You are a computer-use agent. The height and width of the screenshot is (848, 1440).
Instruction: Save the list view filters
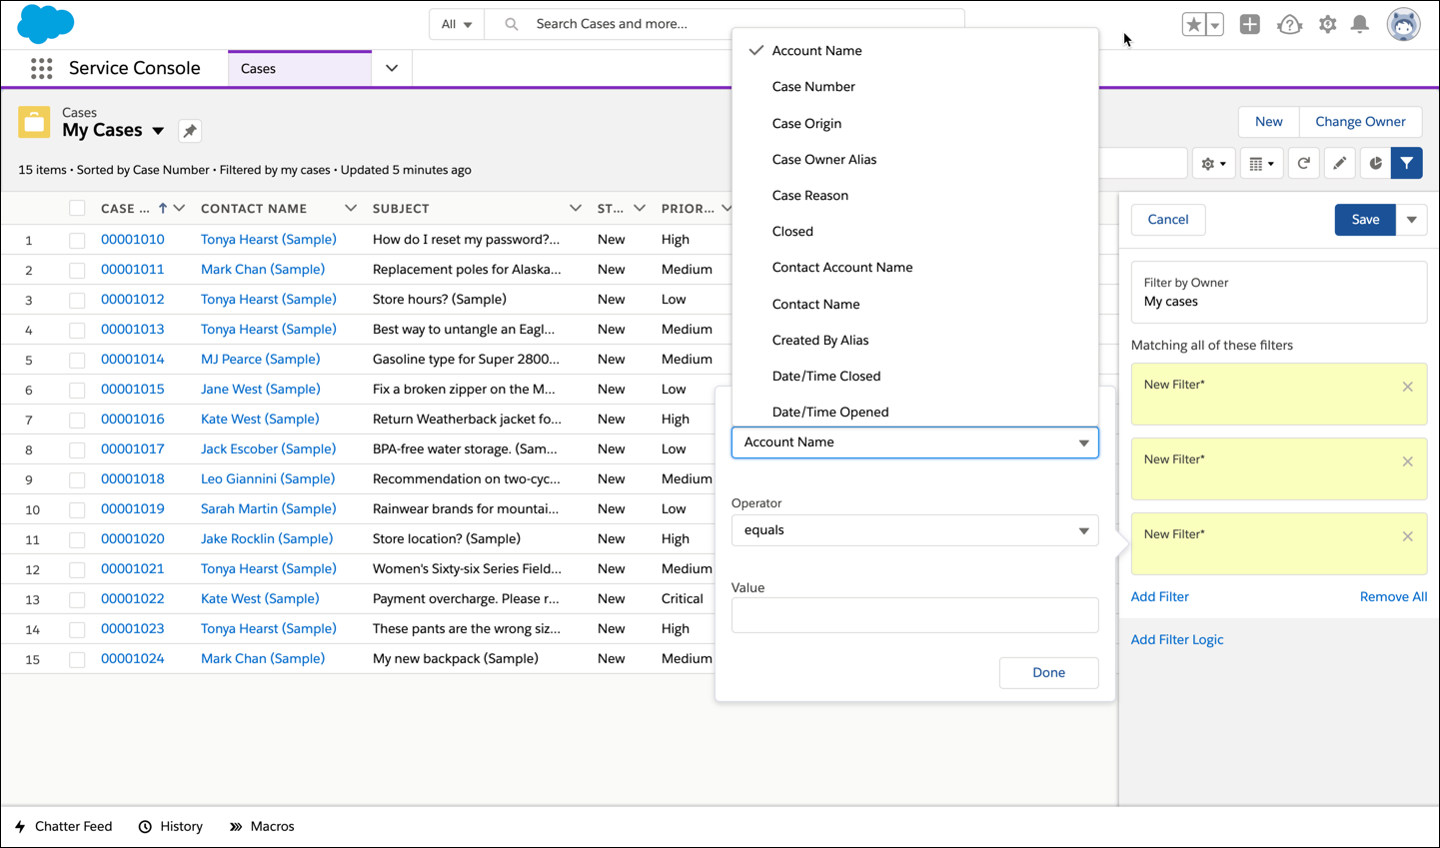click(x=1365, y=220)
